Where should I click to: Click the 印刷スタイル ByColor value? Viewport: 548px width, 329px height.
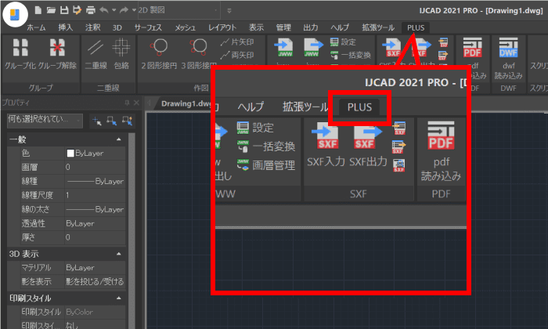(95, 312)
